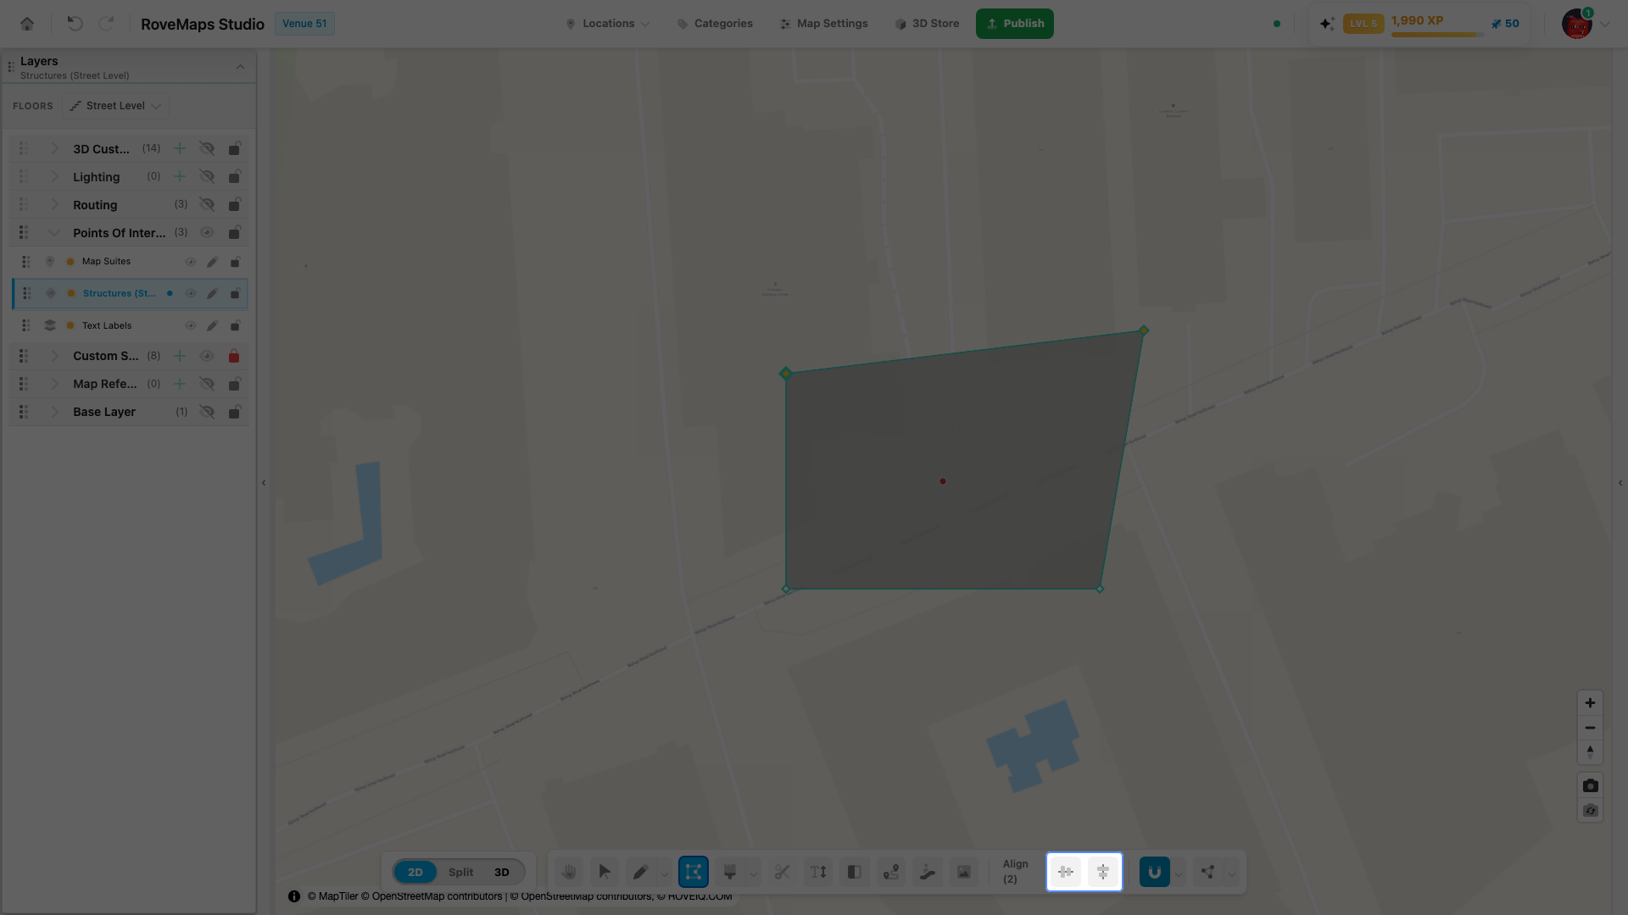Toggle the magnet snap tool

pos(1155,872)
